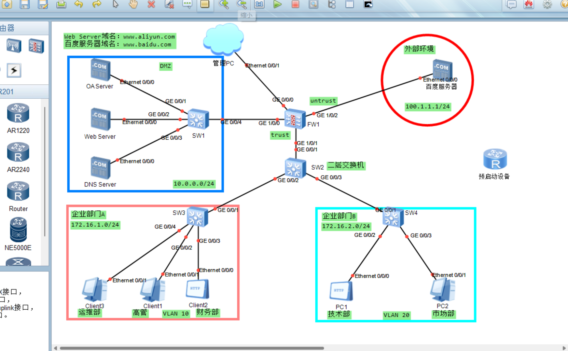Zoom in with the magnifier plus icon
The height and width of the screenshot is (351, 568).
(x=224, y=4)
